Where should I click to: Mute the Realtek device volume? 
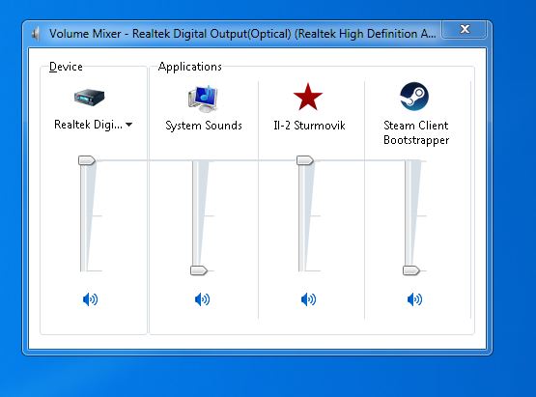click(x=90, y=299)
